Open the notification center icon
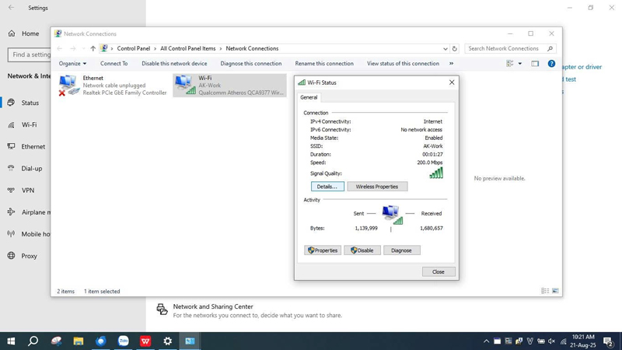Screen dimensions: 622x350 coord(609,341)
